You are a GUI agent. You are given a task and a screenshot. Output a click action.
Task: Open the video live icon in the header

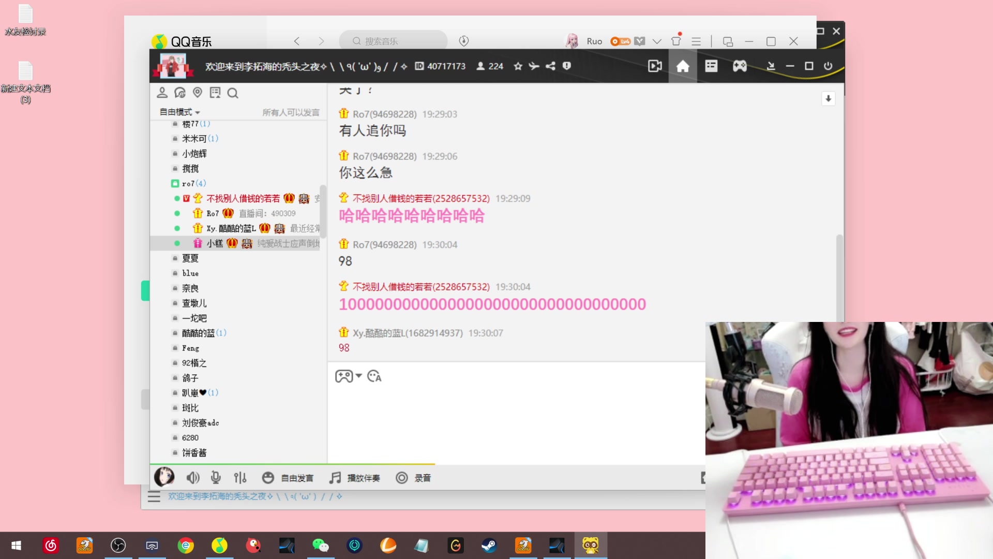(x=655, y=66)
